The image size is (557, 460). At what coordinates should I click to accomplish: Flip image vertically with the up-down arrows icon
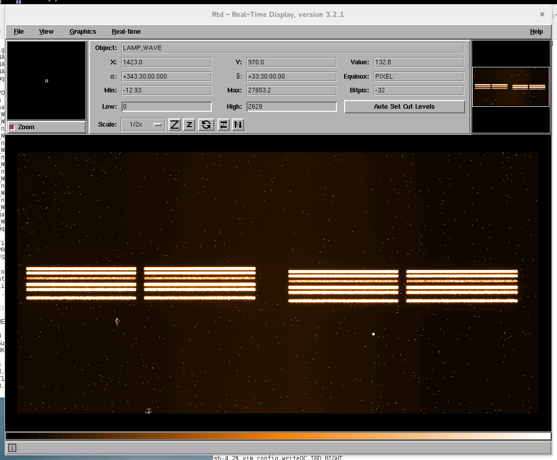[237, 125]
